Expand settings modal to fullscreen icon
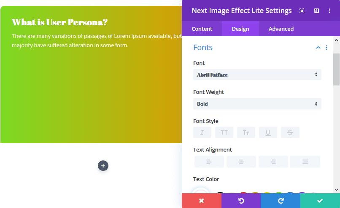The image size is (340, 208). coord(302,11)
